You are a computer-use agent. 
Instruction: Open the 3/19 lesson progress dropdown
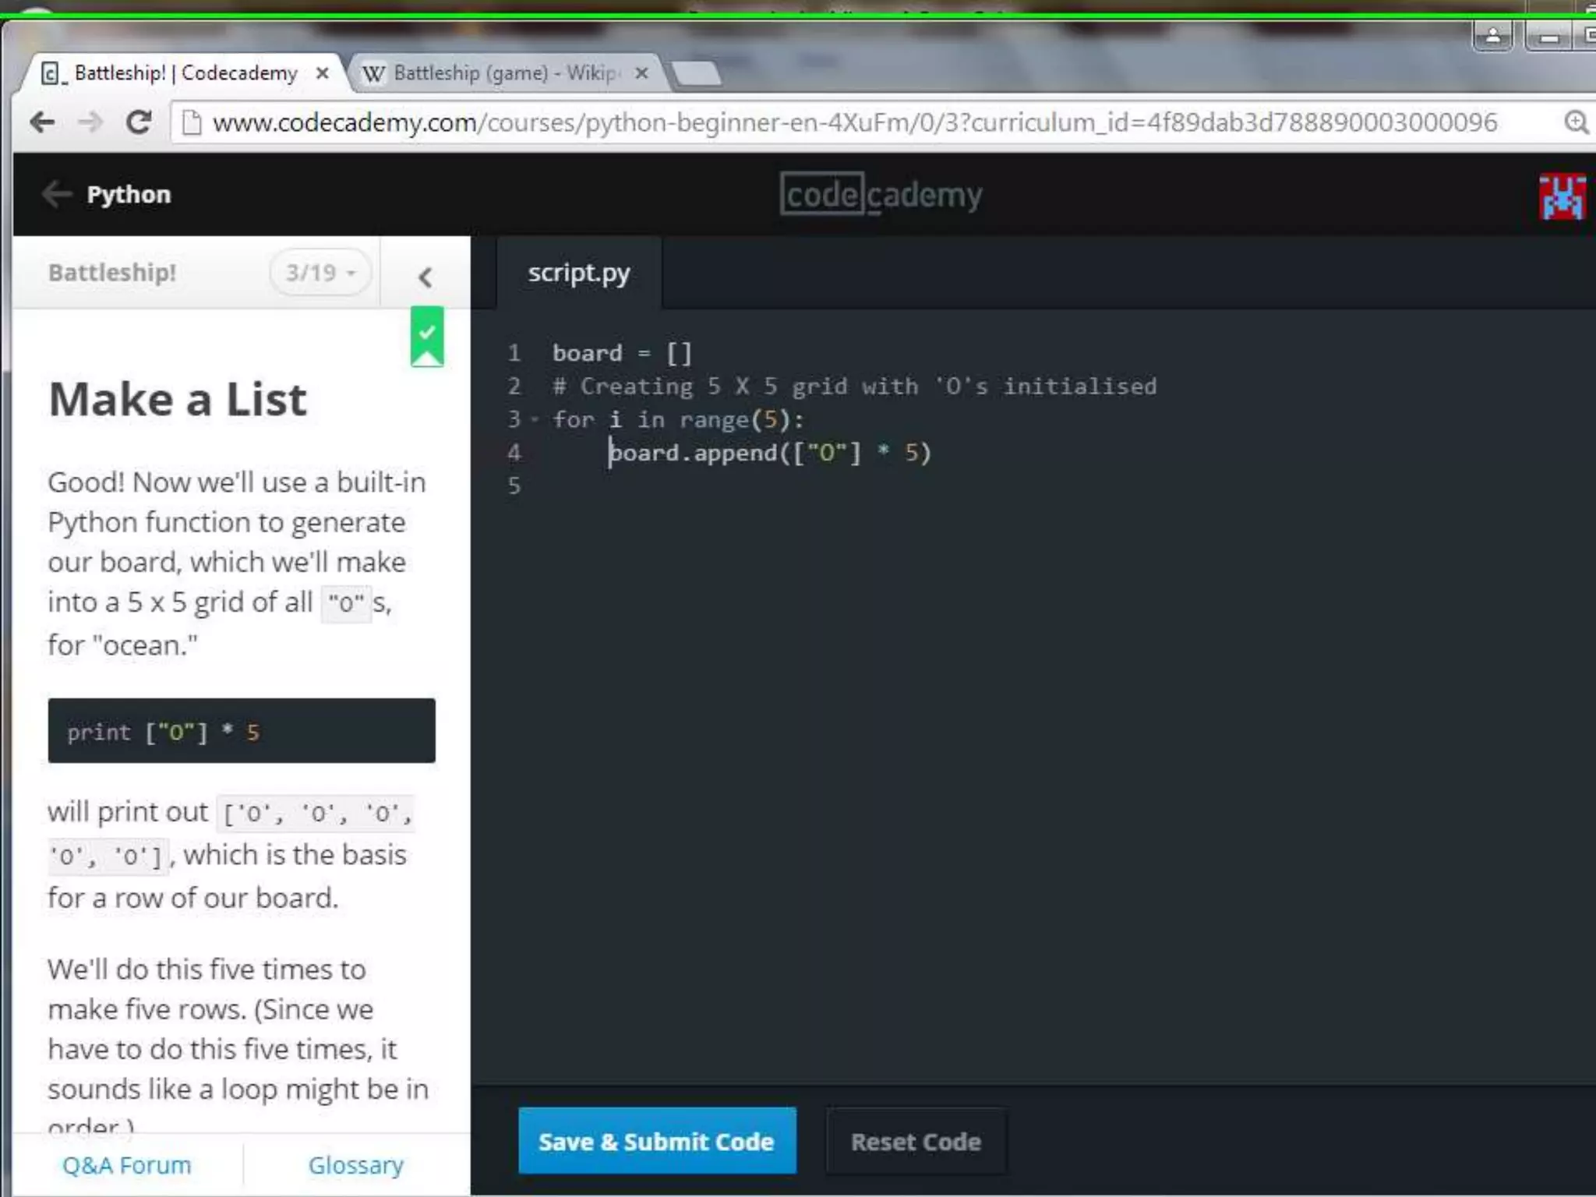point(320,273)
